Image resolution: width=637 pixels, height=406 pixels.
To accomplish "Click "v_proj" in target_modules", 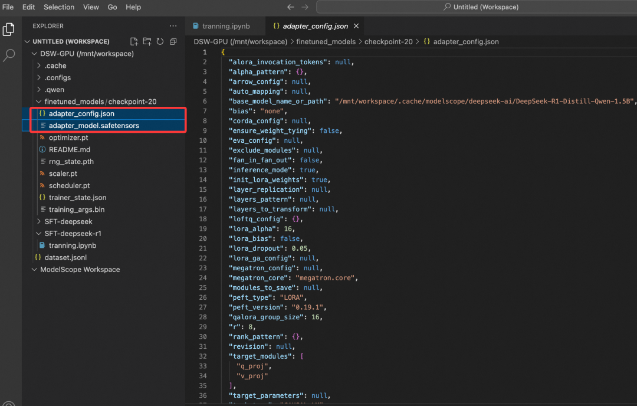I will tap(252, 376).
